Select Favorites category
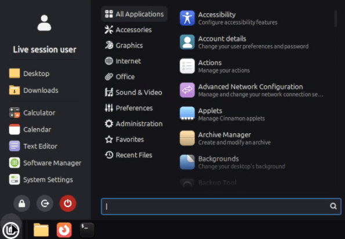Image resolution: width=345 pixels, height=239 pixels. 134,139
